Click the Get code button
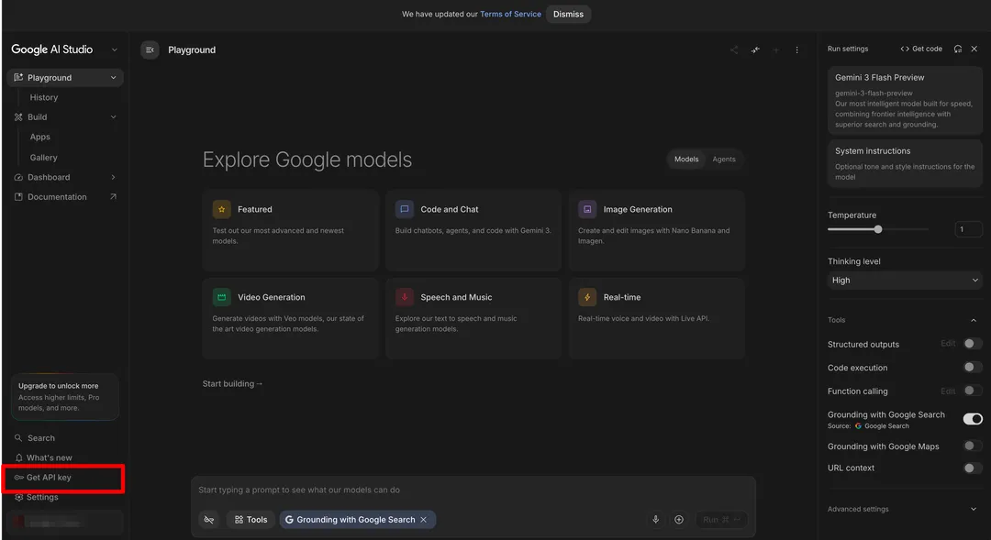 tap(921, 49)
